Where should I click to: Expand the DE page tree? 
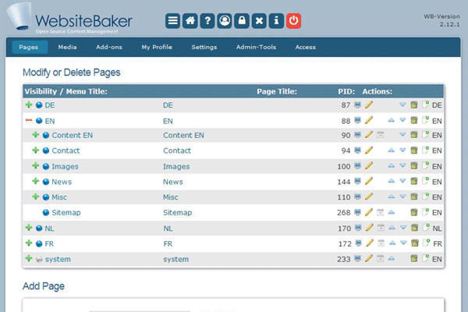point(29,105)
